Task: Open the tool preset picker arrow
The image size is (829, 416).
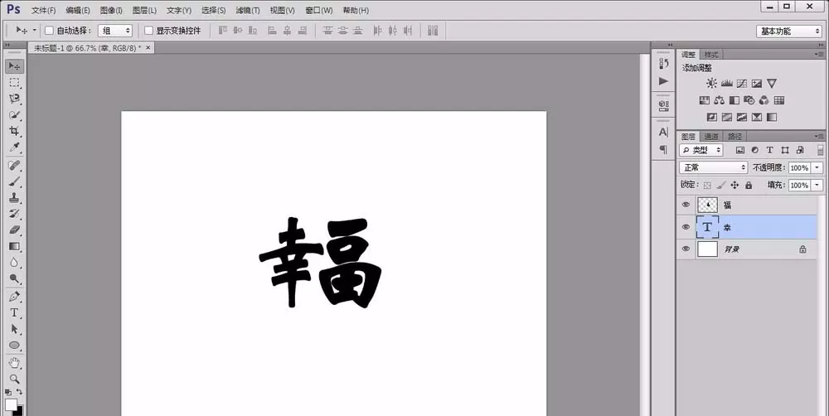Action: [x=35, y=31]
